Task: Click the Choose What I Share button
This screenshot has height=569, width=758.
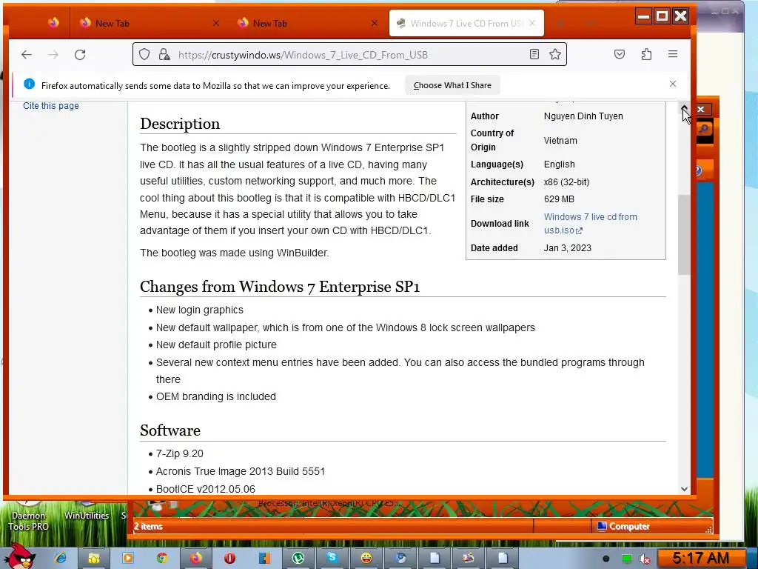Action: pos(452,85)
